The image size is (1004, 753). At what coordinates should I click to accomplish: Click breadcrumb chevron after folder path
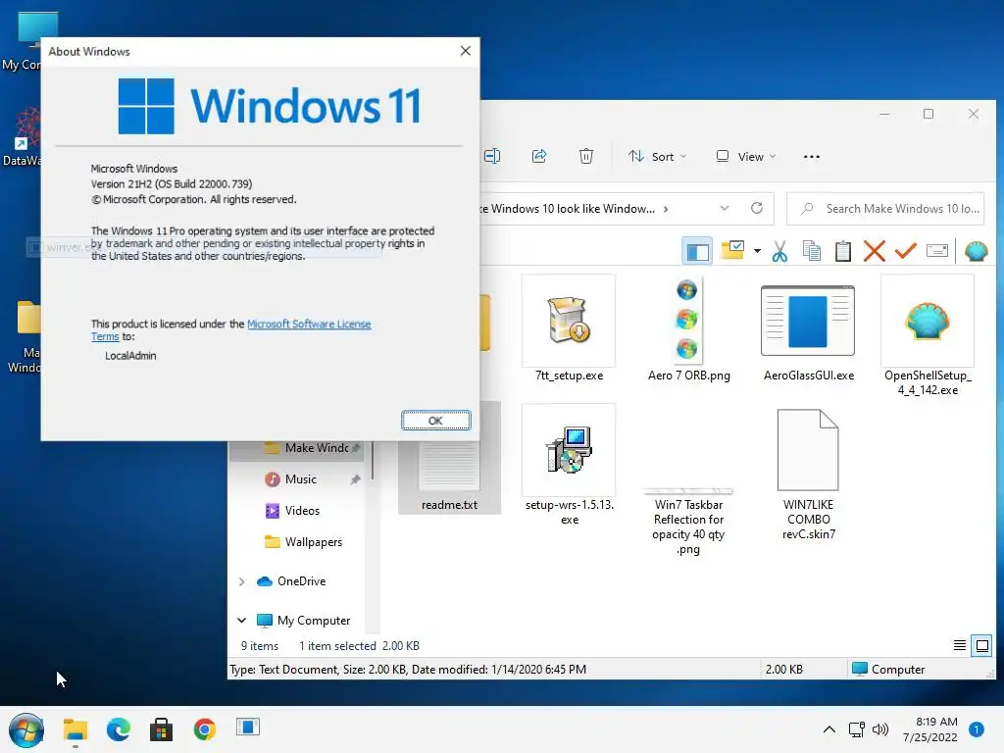[x=666, y=209]
